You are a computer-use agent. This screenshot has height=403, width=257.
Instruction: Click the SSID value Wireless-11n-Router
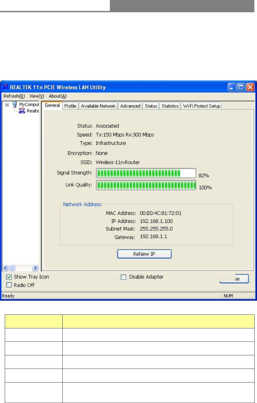tap(118, 162)
